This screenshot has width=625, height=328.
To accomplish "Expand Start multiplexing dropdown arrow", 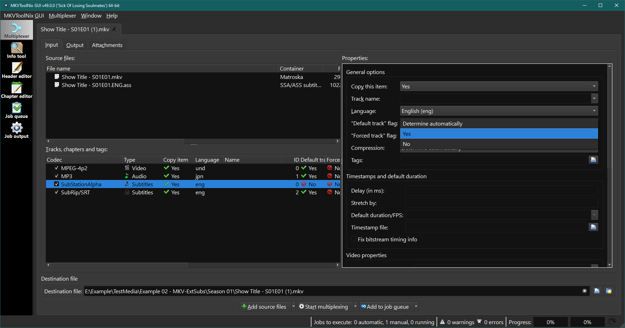I will coord(355,306).
